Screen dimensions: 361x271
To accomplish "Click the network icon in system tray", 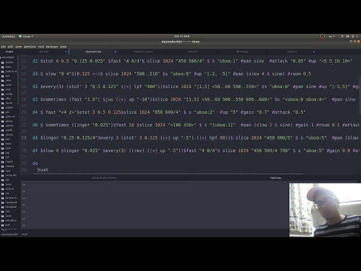I will tap(342, 36).
